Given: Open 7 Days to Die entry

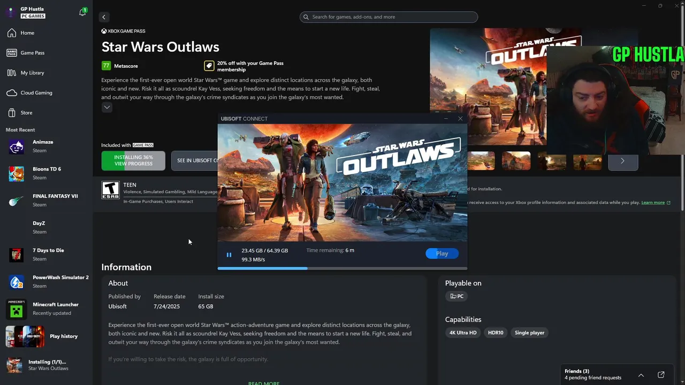Looking at the screenshot, I should click(x=46, y=255).
